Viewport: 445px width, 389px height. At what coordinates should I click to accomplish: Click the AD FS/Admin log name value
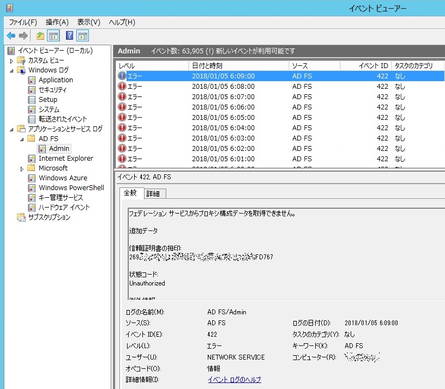click(227, 312)
